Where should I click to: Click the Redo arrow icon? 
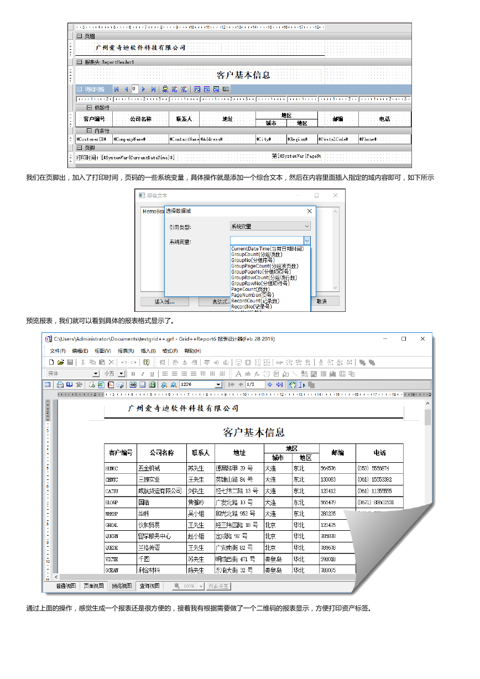134,362
